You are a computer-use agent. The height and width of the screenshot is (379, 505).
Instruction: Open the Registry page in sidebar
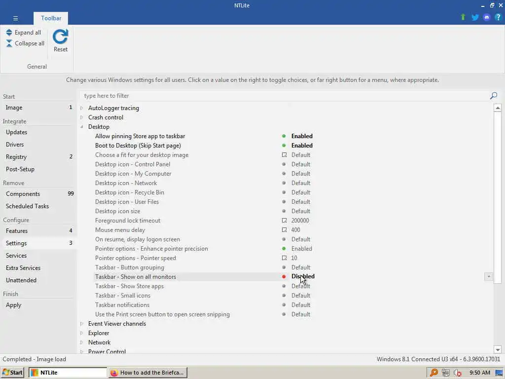click(38, 156)
